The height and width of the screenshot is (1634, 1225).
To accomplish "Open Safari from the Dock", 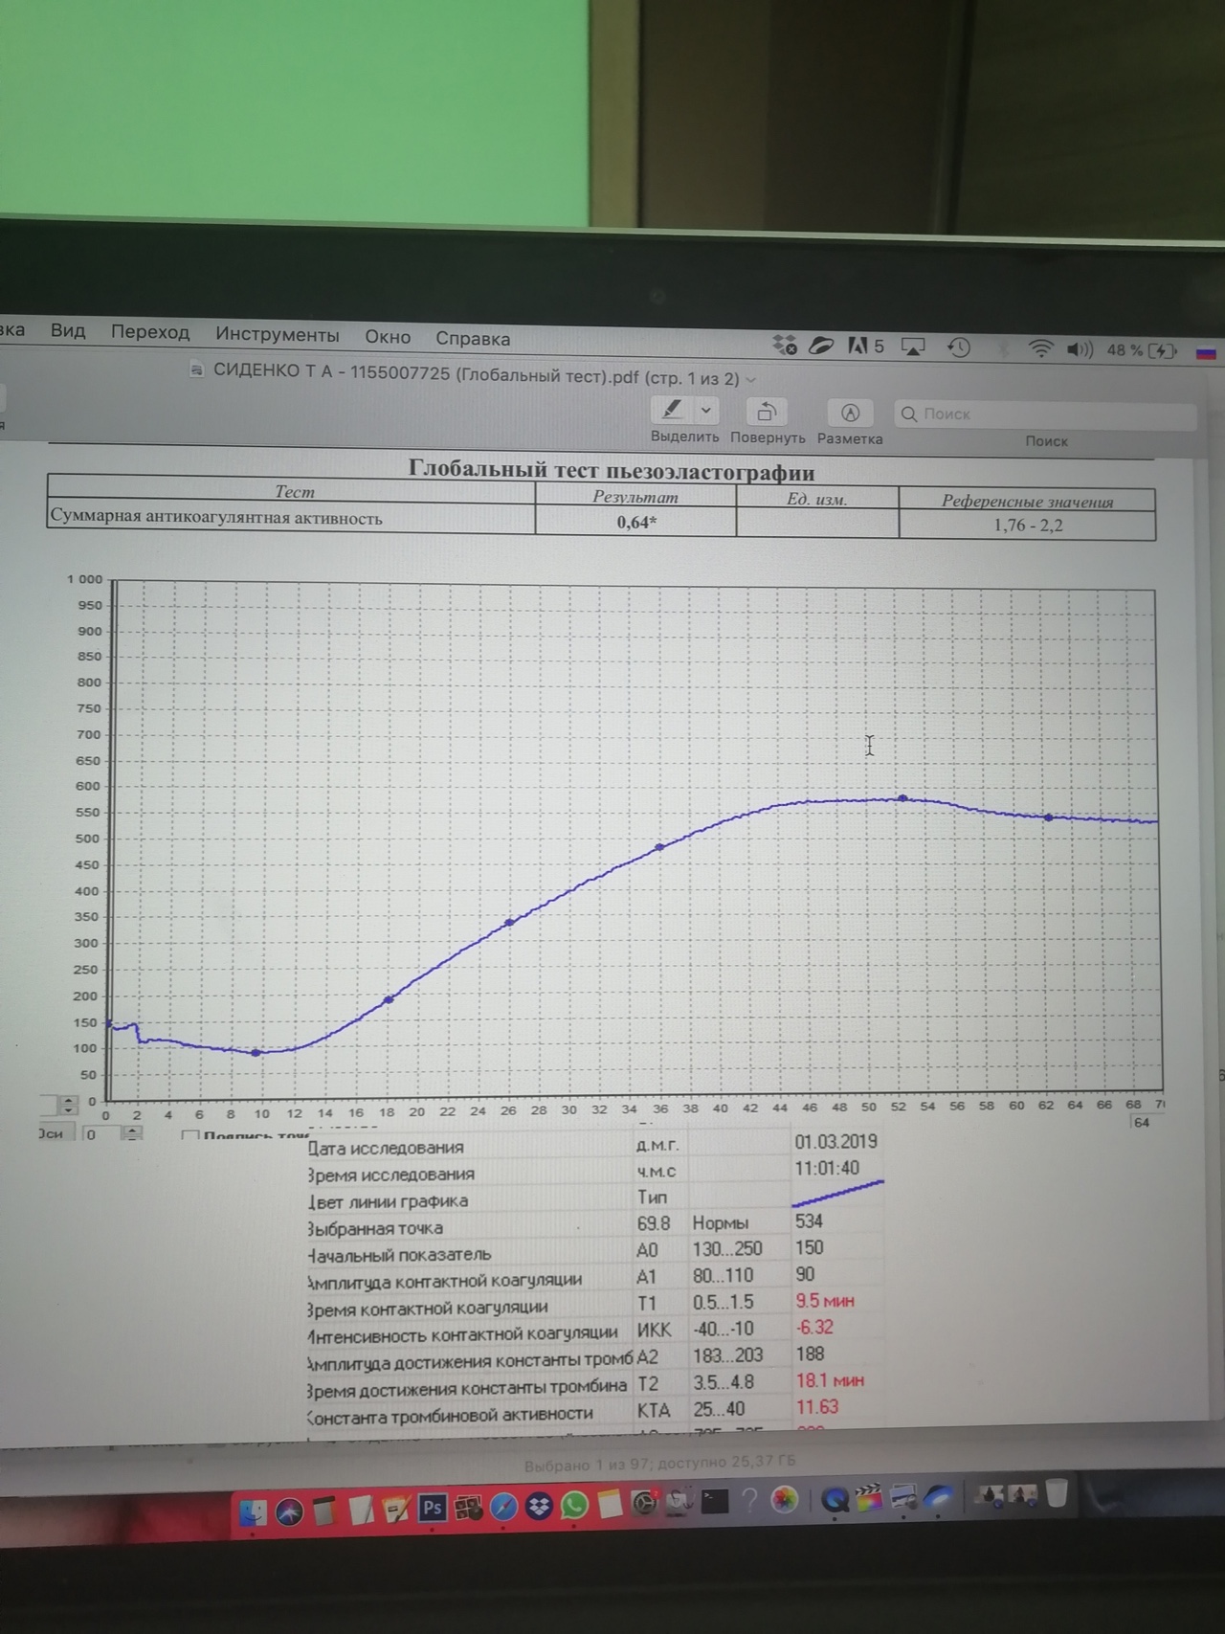I will point(503,1508).
